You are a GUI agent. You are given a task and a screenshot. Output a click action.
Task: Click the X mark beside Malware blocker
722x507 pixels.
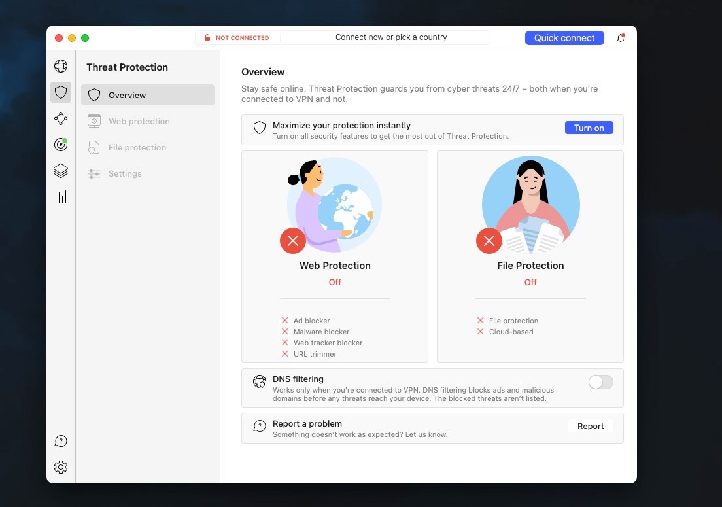pyautogui.click(x=285, y=332)
